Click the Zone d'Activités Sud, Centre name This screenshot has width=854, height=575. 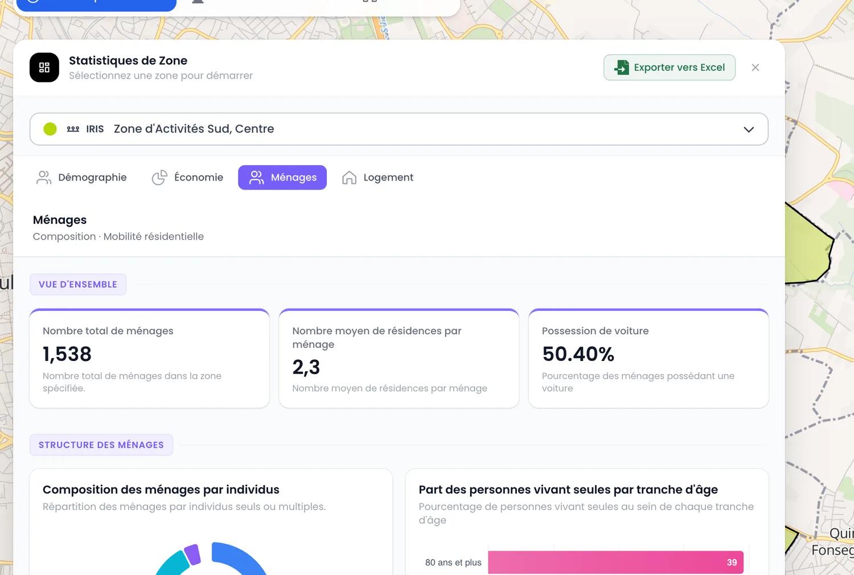pos(194,129)
